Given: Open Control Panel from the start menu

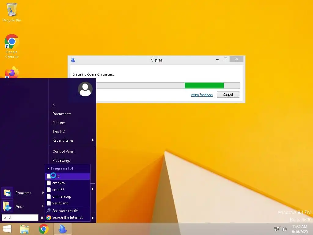Looking at the screenshot, I should pos(64,151).
